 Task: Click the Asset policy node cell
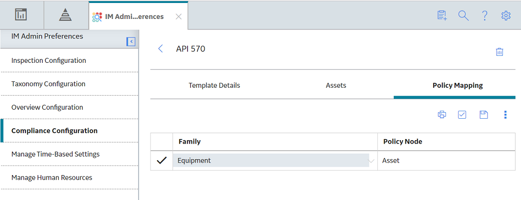[x=446, y=161]
